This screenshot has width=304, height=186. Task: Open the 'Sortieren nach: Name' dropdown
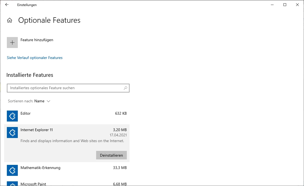[42, 101]
